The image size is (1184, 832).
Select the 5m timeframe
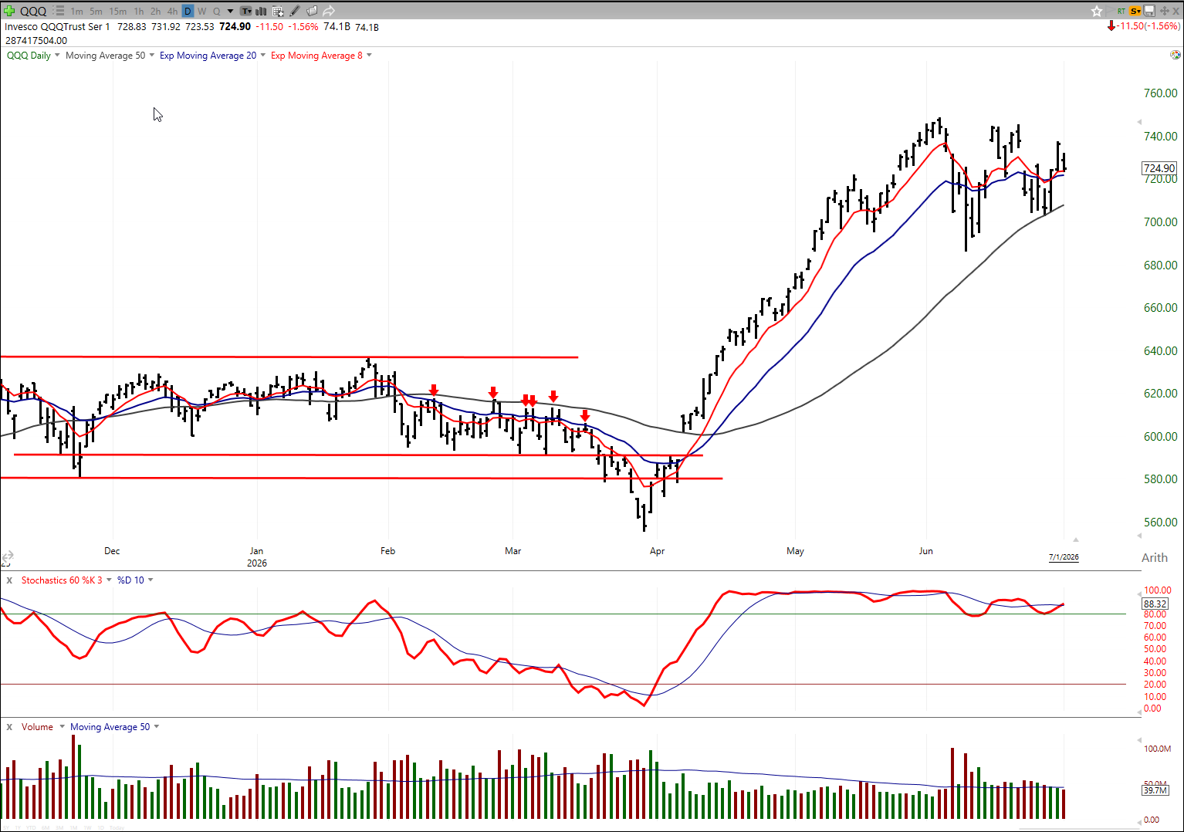(96, 12)
